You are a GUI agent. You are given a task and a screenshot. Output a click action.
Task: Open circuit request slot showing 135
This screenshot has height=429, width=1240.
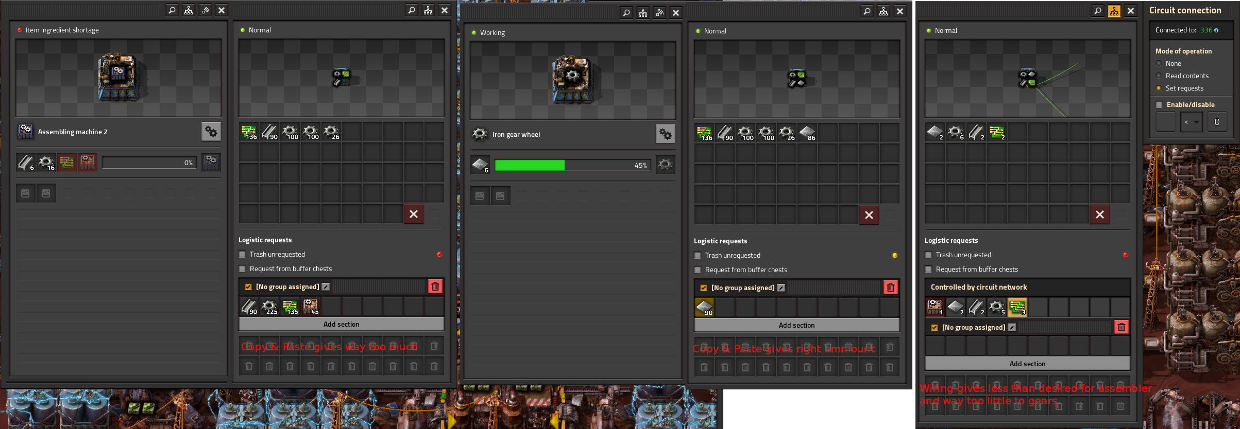pyautogui.click(x=290, y=307)
